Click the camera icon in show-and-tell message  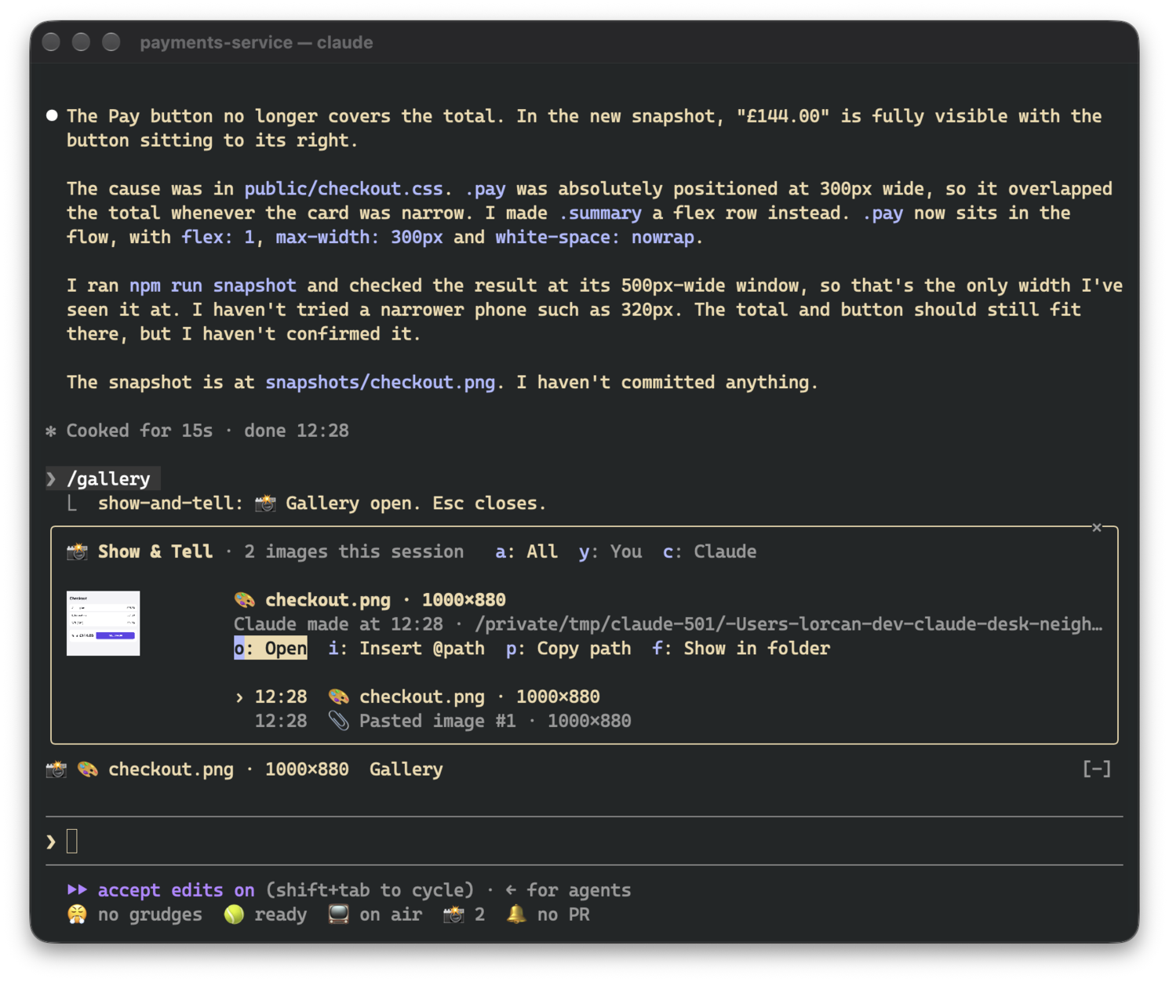click(x=265, y=504)
